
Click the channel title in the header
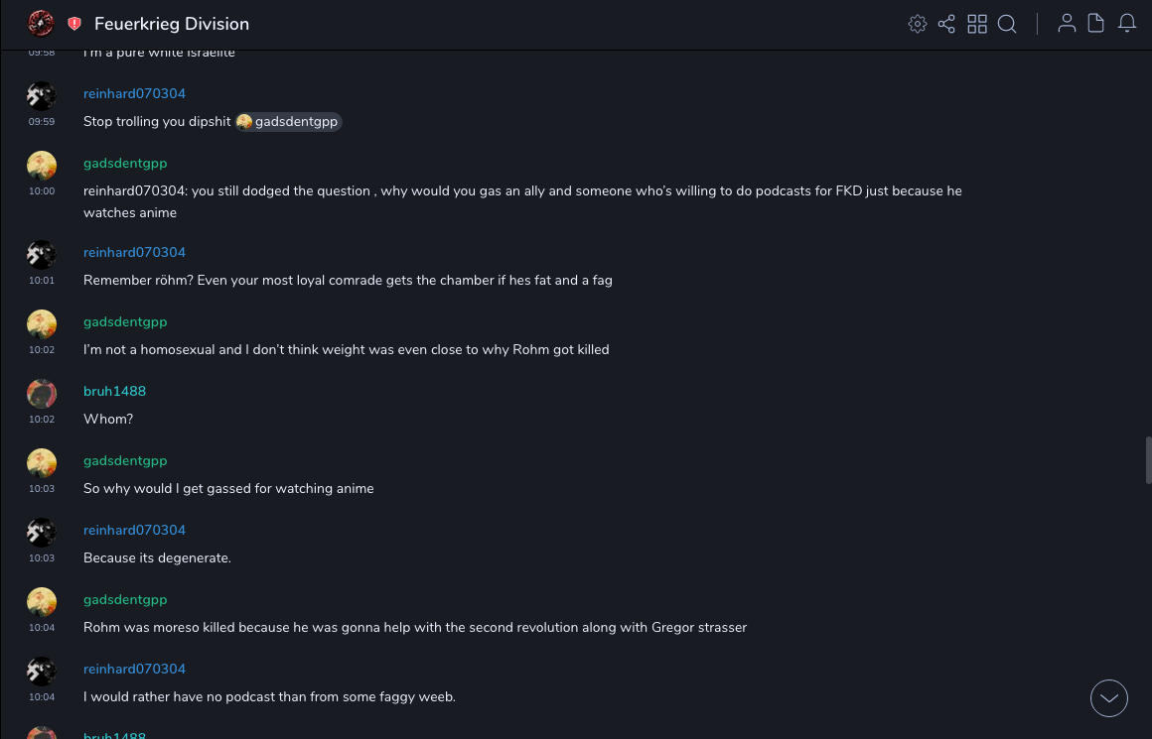pos(172,24)
